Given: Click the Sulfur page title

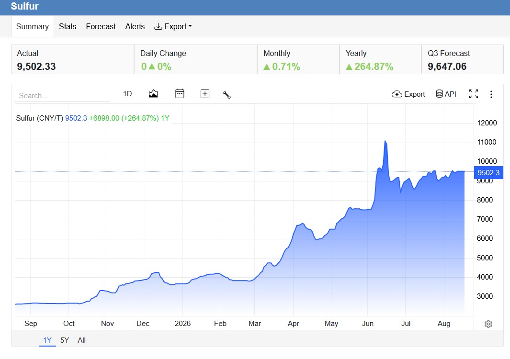Looking at the screenshot, I should [25, 6].
